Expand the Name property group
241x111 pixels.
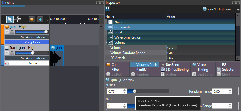point(106,22)
